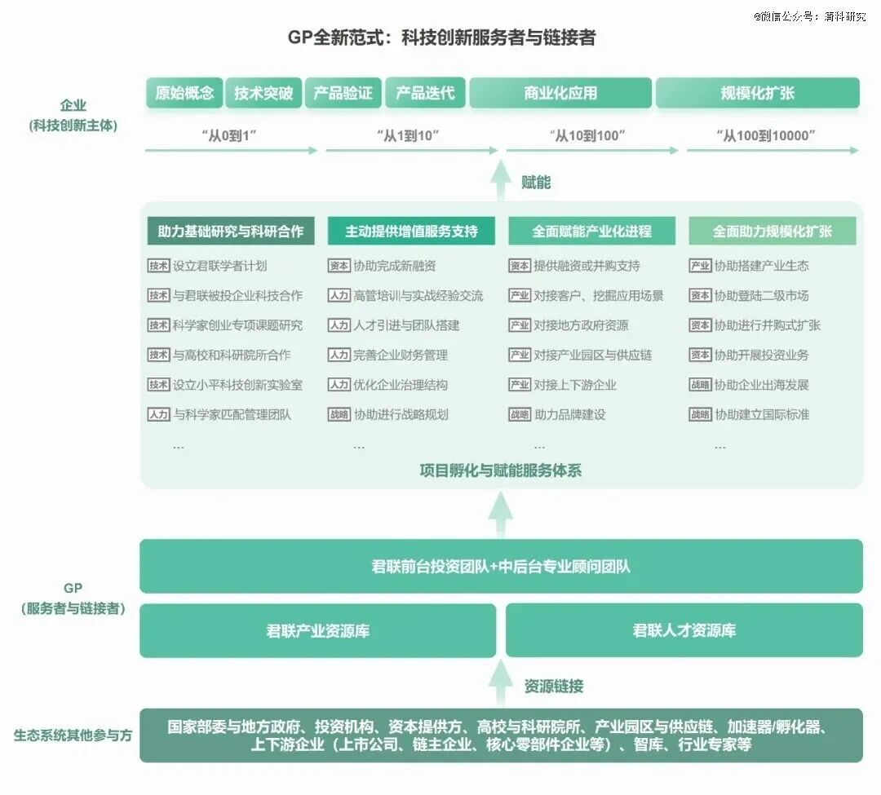Click the text 对接地方政府资源
Screen dimensions: 881x795
tap(581, 325)
